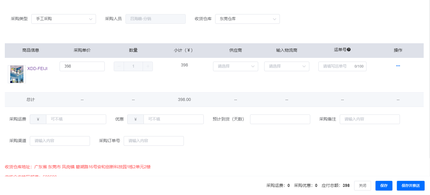Click the minus quantity stepper button
This screenshot has width=430, height=195.
point(119,66)
